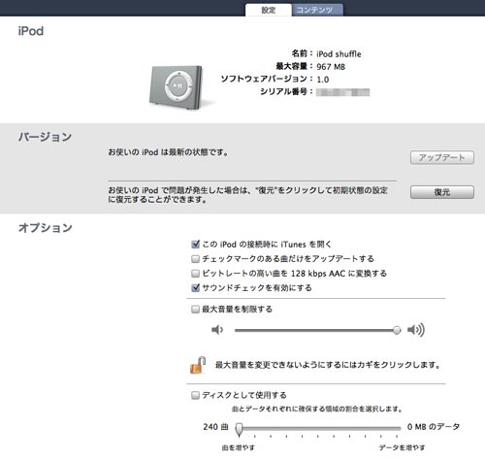Image resolution: width=485 pixels, height=460 pixels.
Task: Click the songs versus data slider handle
Action: tap(239, 429)
